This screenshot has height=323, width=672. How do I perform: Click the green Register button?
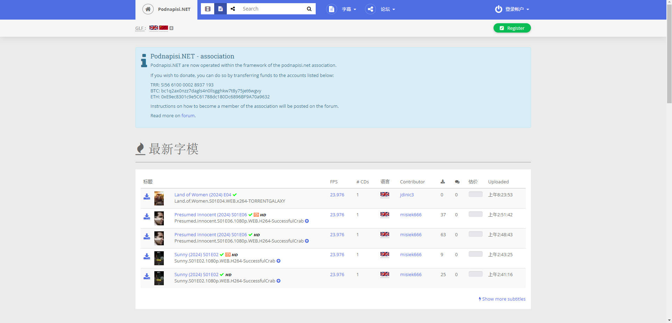512,28
